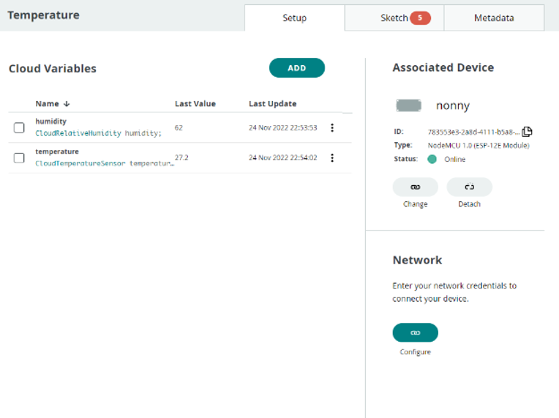The width and height of the screenshot is (559, 418).
Task: Click the ADD cloud variable button
Action: tap(297, 68)
